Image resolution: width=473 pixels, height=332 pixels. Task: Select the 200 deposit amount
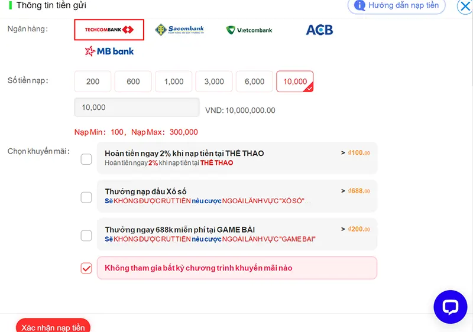(x=93, y=82)
